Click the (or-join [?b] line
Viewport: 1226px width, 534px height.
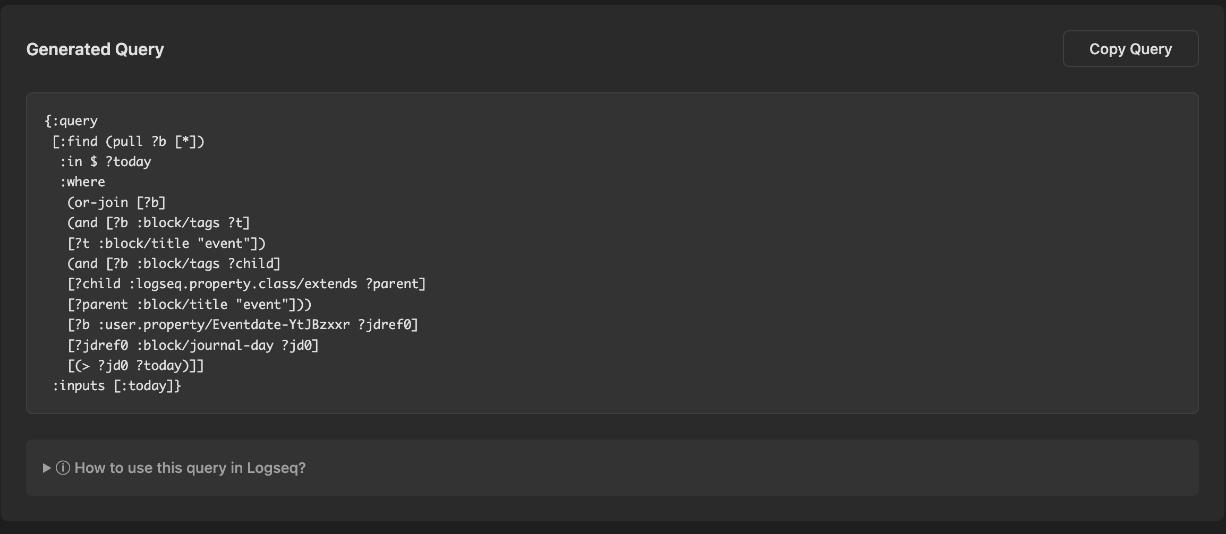click(116, 203)
